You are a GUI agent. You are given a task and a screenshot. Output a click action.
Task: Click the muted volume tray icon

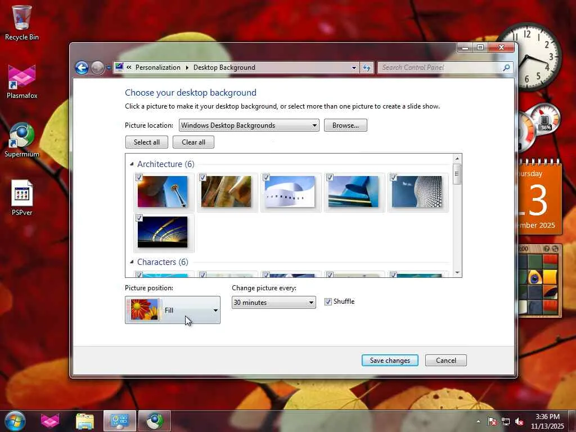coord(519,421)
